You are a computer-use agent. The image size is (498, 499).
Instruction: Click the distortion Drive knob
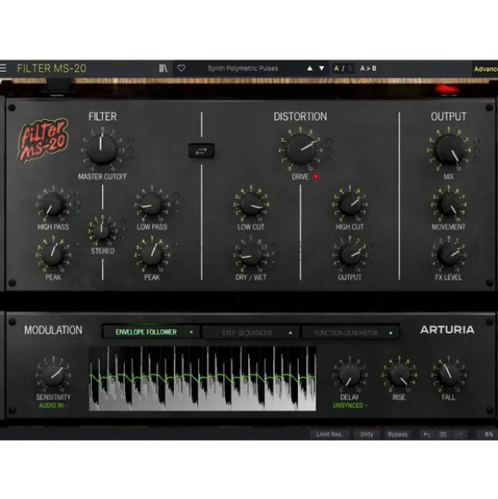pyautogui.click(x=301, y=149)
